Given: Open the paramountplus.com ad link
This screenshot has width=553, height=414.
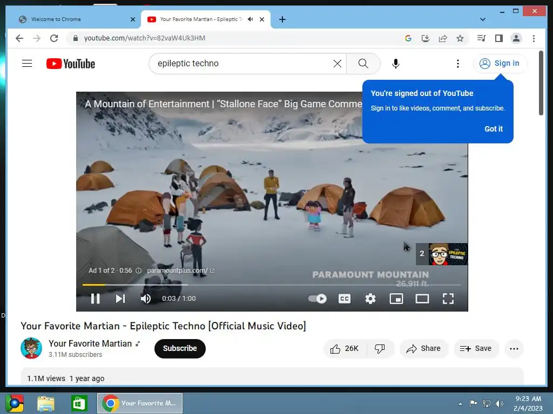Looking at the screenshot, I should [180, 271].
